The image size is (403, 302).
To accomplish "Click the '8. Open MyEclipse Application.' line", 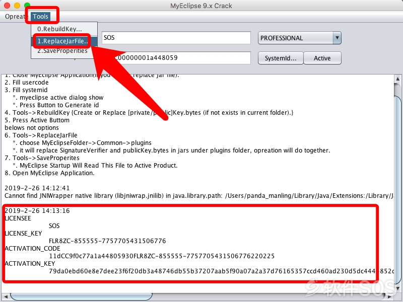I will [x=49, y=173].
